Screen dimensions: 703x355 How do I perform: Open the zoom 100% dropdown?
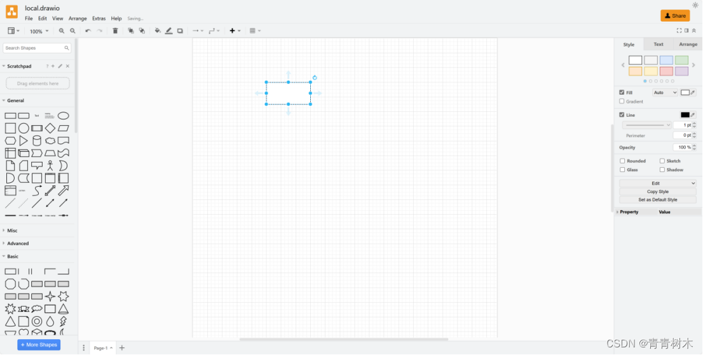[x=39, y=31]
